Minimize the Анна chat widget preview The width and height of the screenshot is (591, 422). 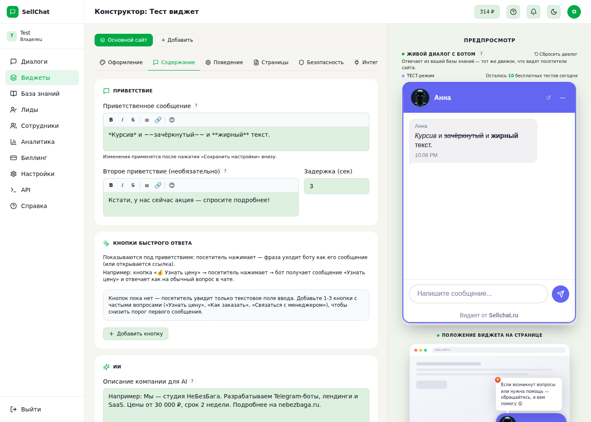[x=563, y=97]
